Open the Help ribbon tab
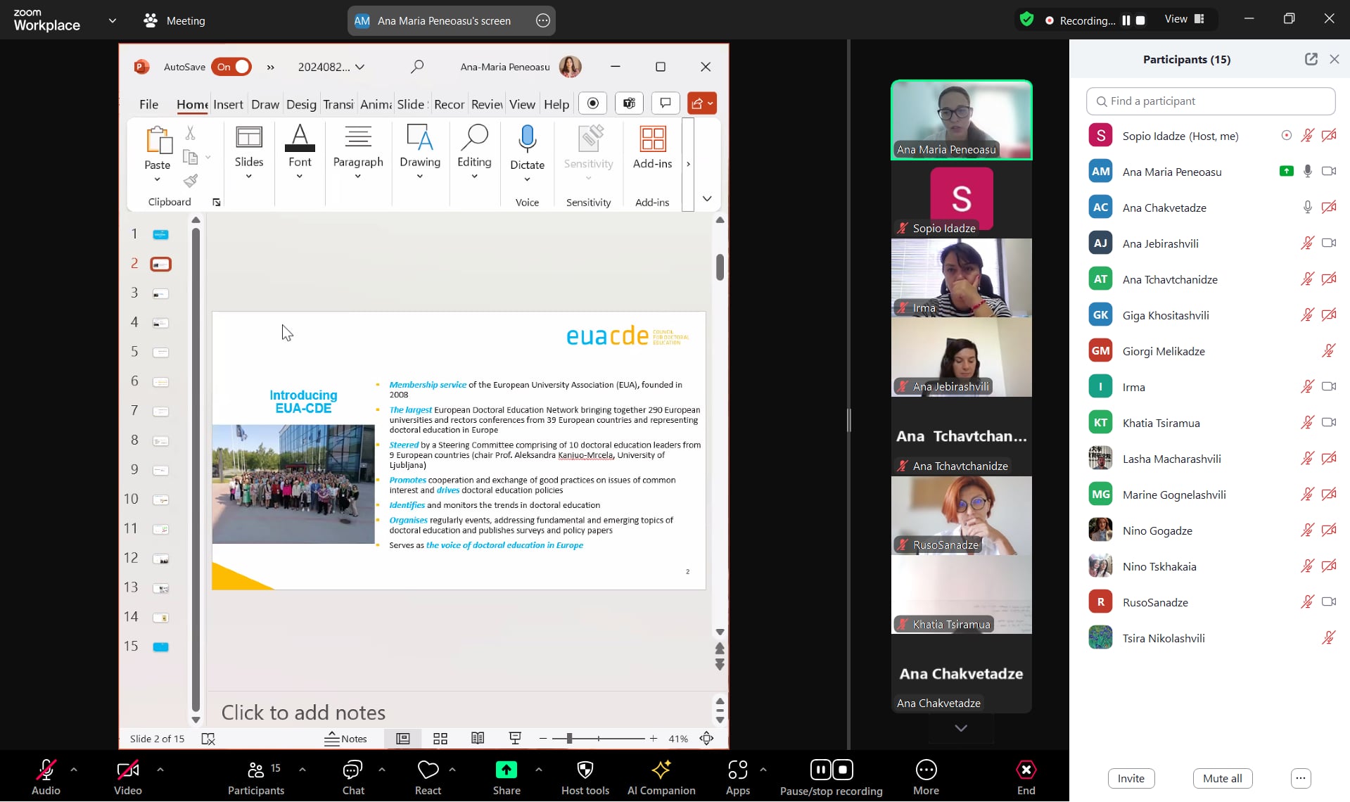 (x=556, y=104)
